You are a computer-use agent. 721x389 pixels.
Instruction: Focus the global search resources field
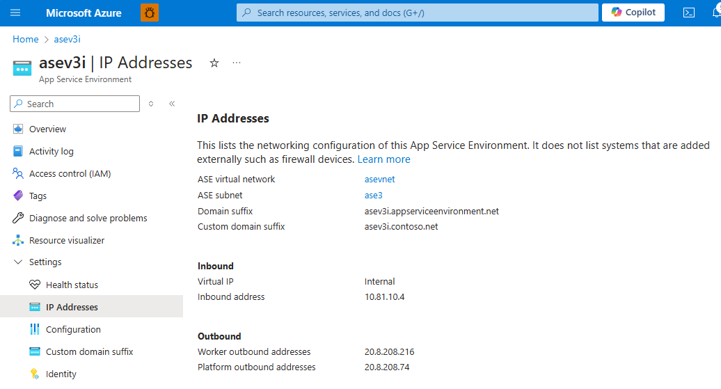[x=418, y=13]
